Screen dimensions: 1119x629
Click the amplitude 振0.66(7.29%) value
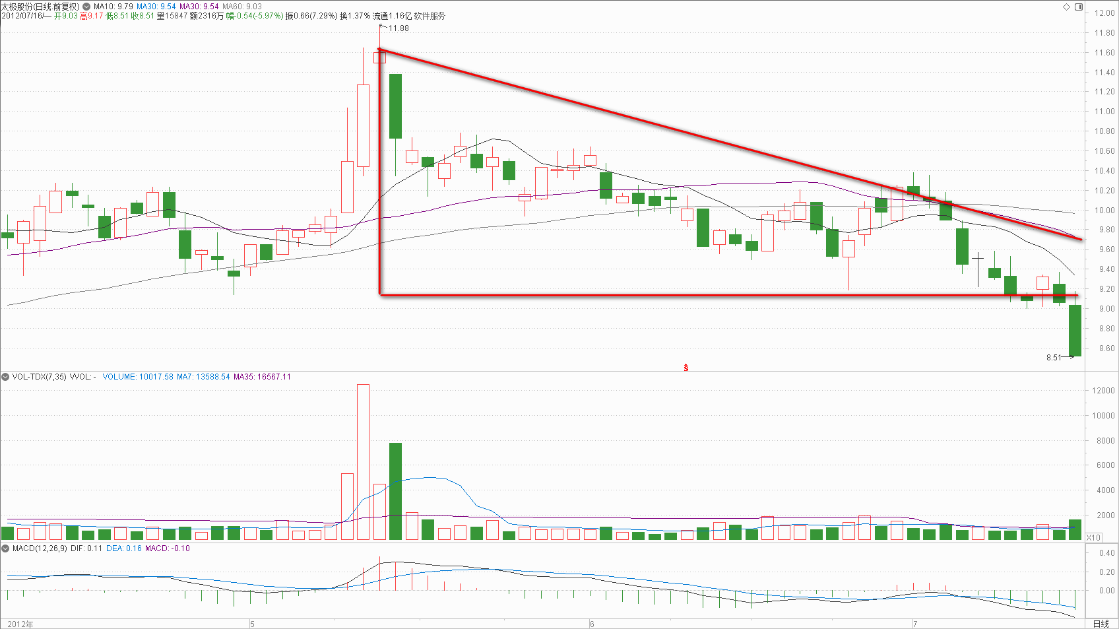click(x=311, y=16)
